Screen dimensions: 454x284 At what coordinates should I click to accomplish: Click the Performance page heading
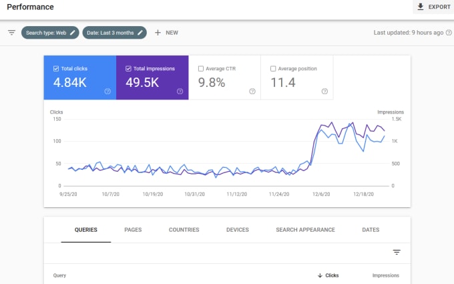[x=31, y=7]
